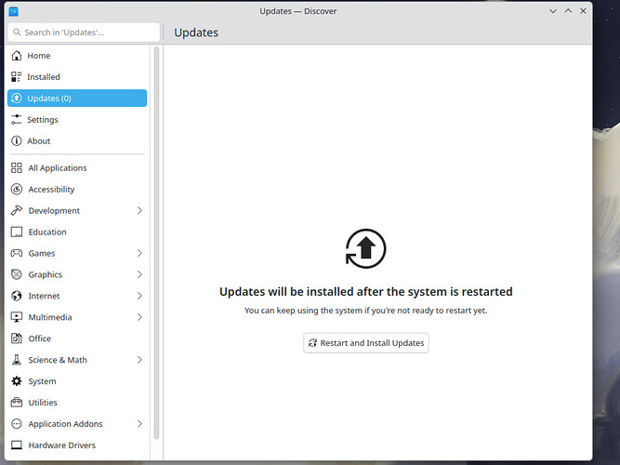Click 'You can keep using the system' text
620x465 pixels.
[365, 311]
